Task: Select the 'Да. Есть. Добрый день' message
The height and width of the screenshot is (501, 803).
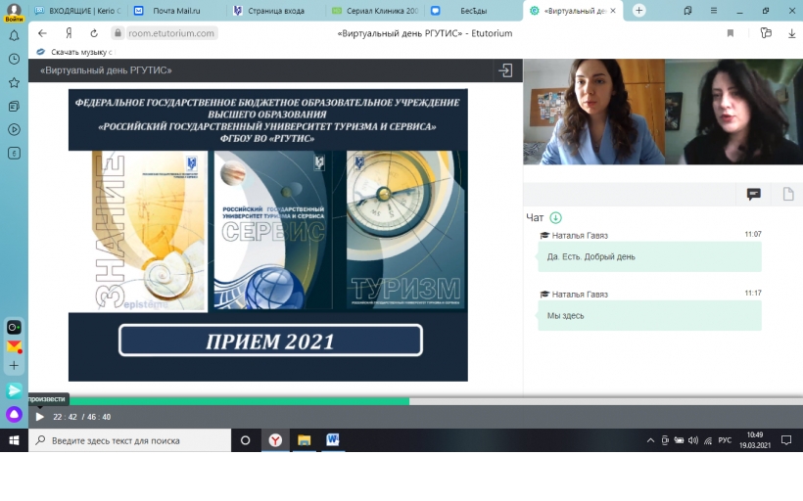Action: pos(649,257)
